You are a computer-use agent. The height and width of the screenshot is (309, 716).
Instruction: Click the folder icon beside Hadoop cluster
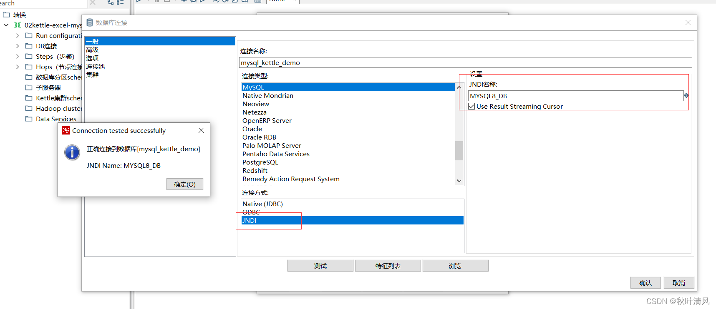pyautogui.click(x=29, y=108)
